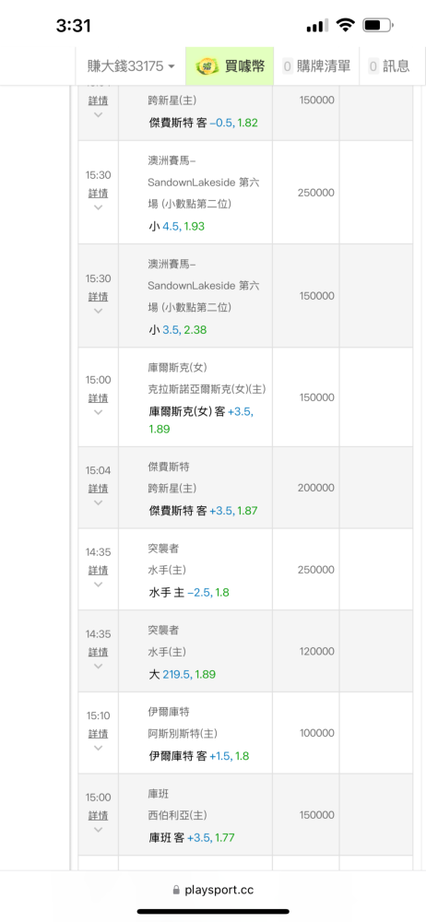The width and height of the screenshot is (426, 922).
Task: Expand chevron under 15:00 庫班 row
Action: (99, 830)
